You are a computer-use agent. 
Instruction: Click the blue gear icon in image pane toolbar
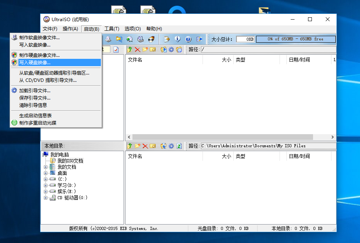pos(171,50)
